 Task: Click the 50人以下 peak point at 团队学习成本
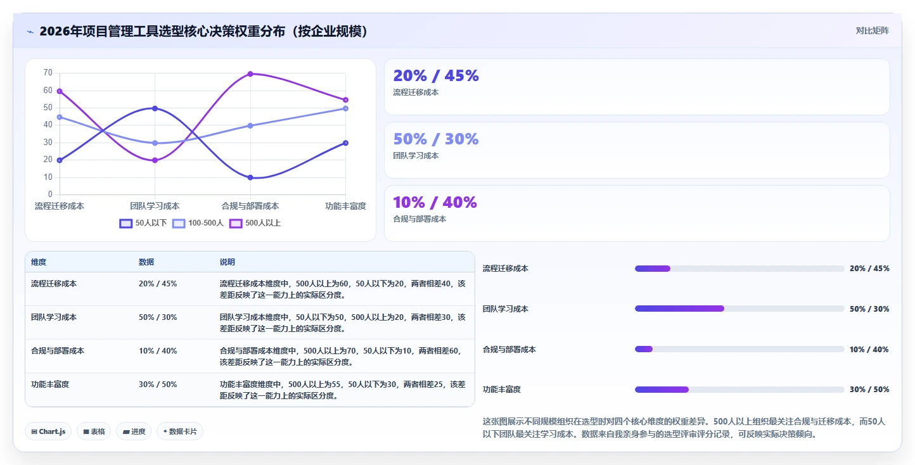coord(155,108)
